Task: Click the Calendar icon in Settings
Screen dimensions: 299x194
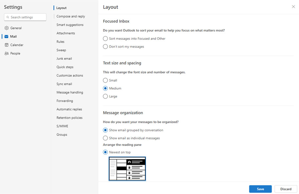Action: 7,45
